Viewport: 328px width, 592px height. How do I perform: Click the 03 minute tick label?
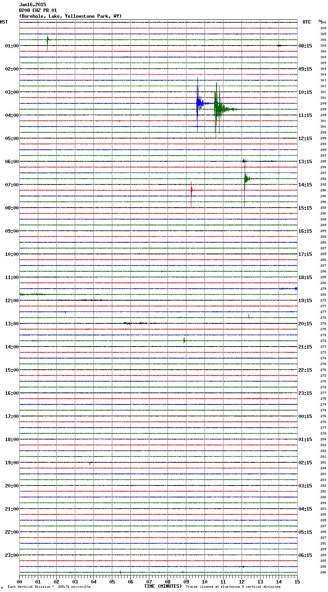(75, 582)
